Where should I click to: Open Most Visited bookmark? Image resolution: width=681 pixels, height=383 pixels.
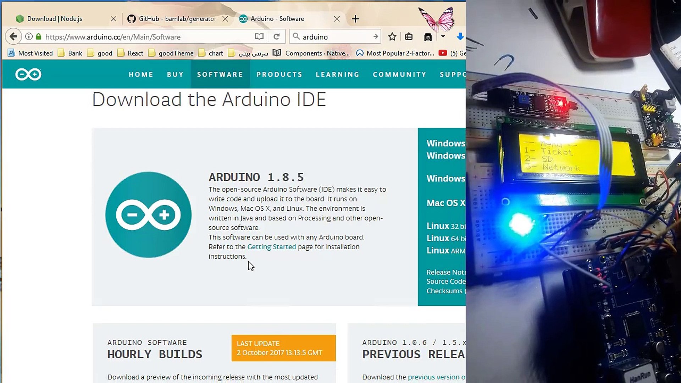[30, 53]
